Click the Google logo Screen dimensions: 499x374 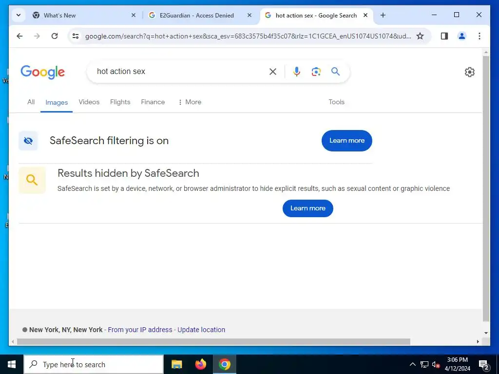tap(43, 72)
